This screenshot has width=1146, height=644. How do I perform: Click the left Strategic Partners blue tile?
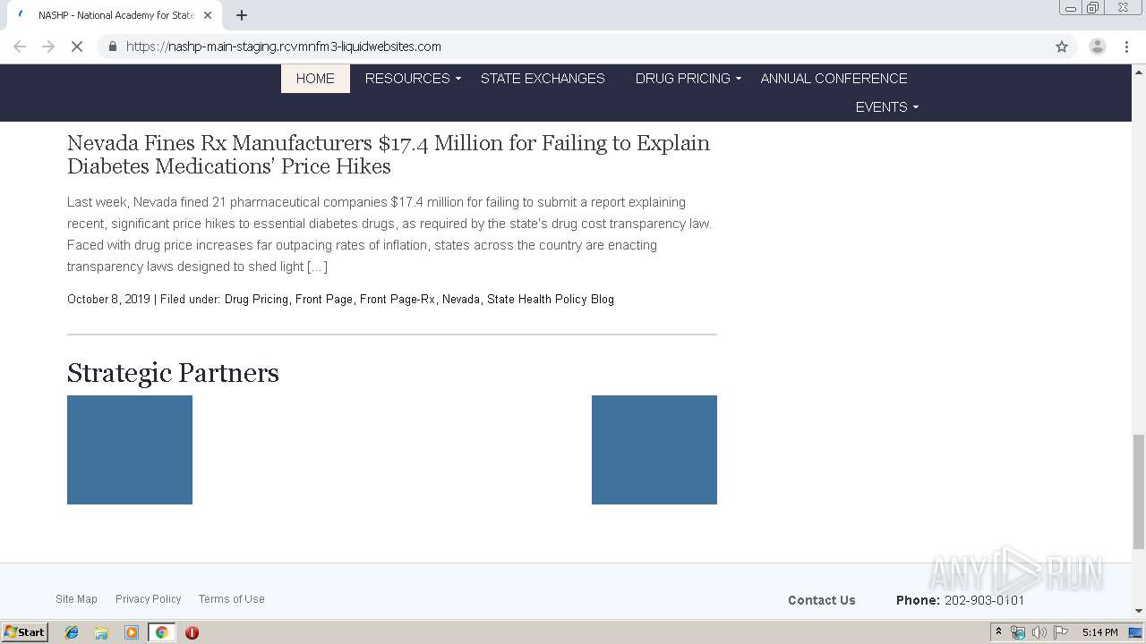tap(130, 450)
